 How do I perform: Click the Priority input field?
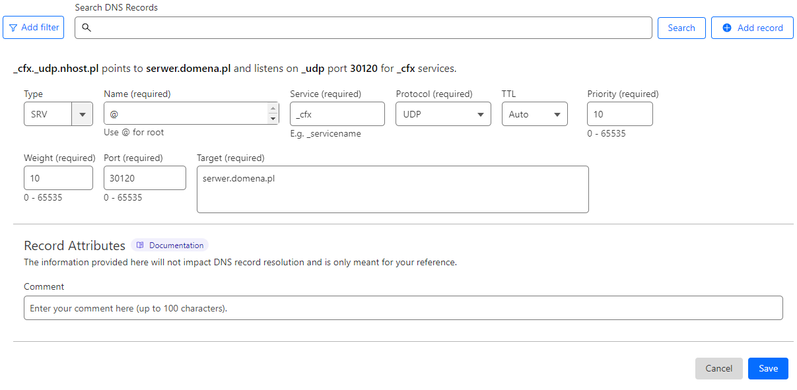(x=619, y=114)
